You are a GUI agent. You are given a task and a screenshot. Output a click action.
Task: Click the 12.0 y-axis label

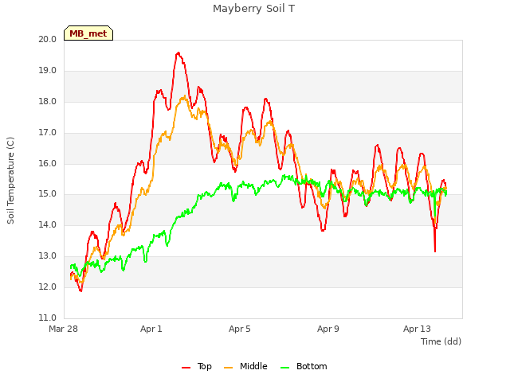point(48,286)
